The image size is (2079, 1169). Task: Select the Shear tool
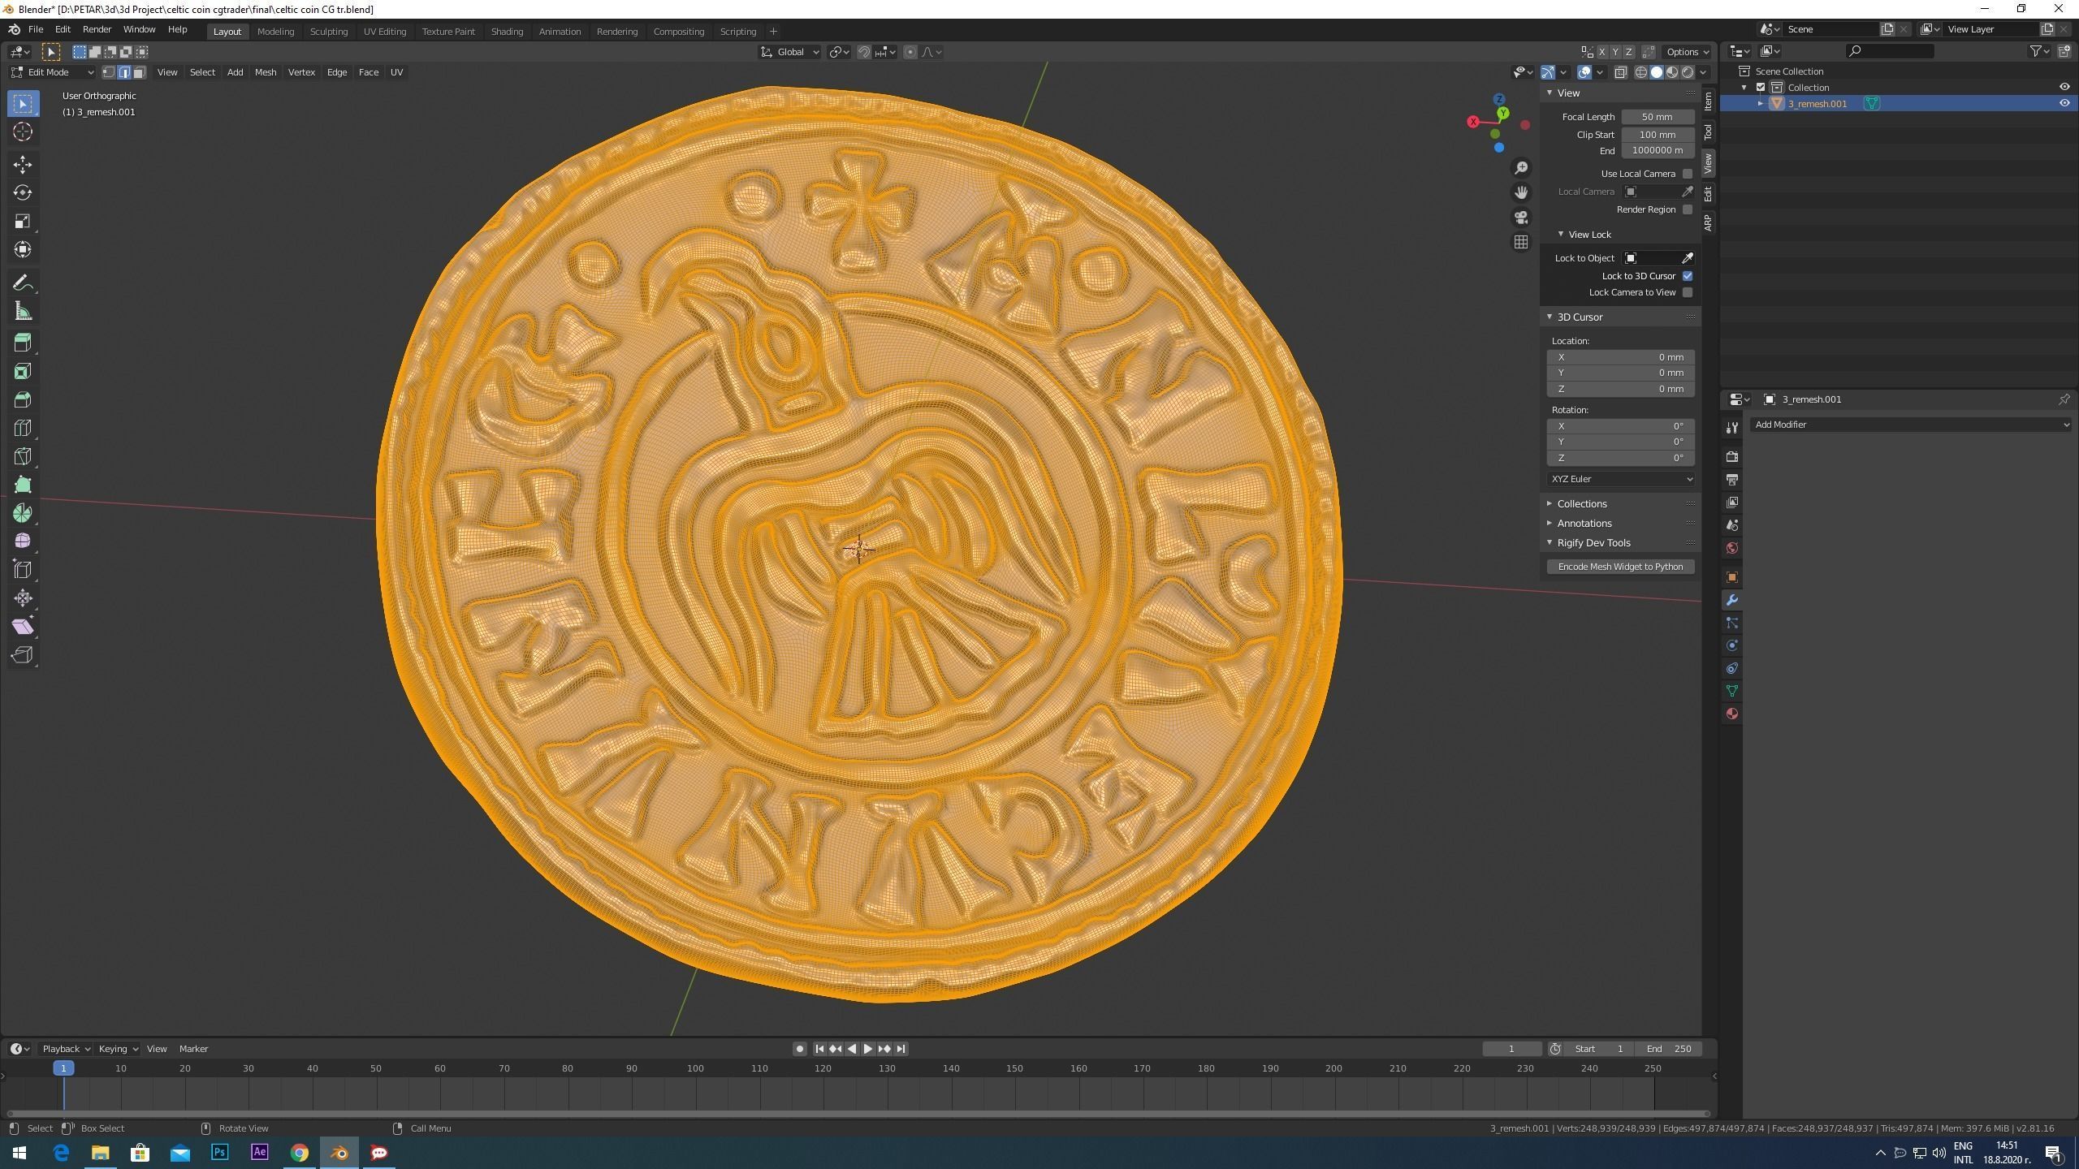point(23,627)
